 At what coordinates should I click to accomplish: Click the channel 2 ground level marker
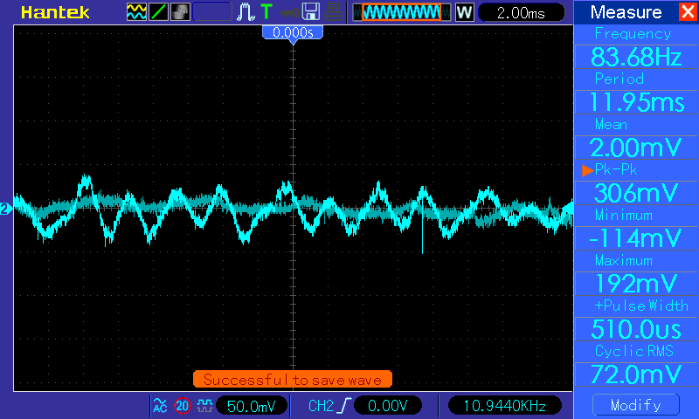coord(6,209)
